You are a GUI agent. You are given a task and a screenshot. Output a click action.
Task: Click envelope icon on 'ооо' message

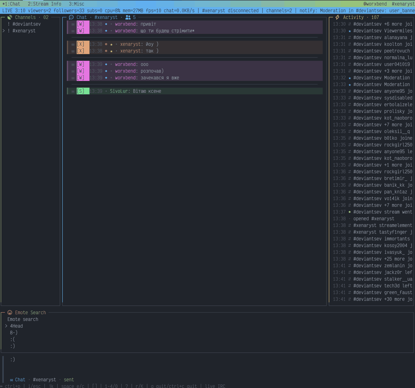pyautogui.click(x=73, y=64)
